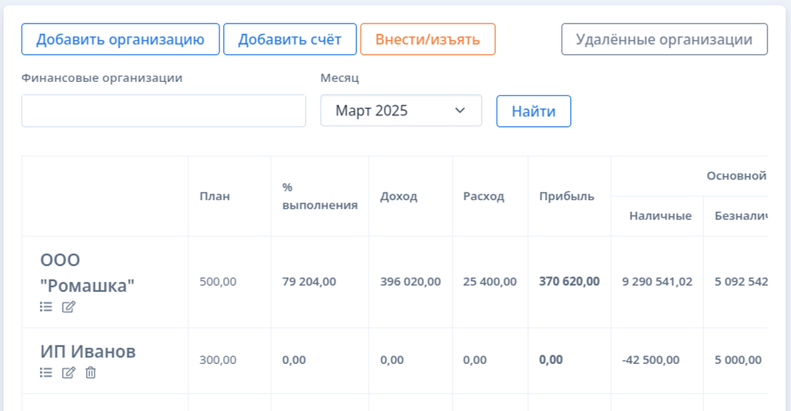Open the Месяц dropdown showing Март 2025
791x411 pixels.
pyautogui.click(x=400, y=110)
